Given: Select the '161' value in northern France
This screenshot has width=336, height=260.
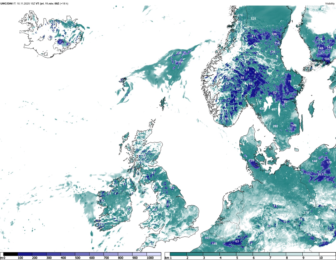Looking at the screenshot, I should [x=207, y=238].
